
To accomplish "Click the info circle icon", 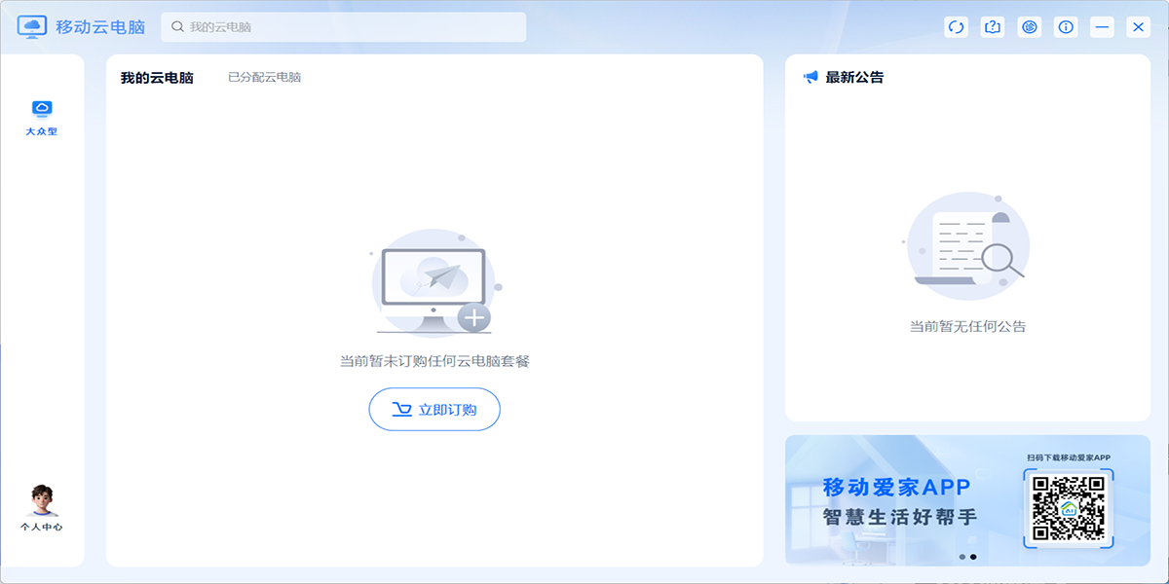I will point(1067,27).
